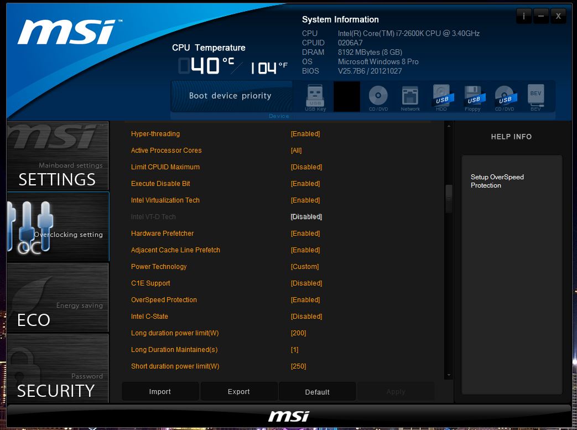This screenshot has height=430, width=577.
Task: Click the settings list scrollbar thumb
Action: [x=449, y=199]
